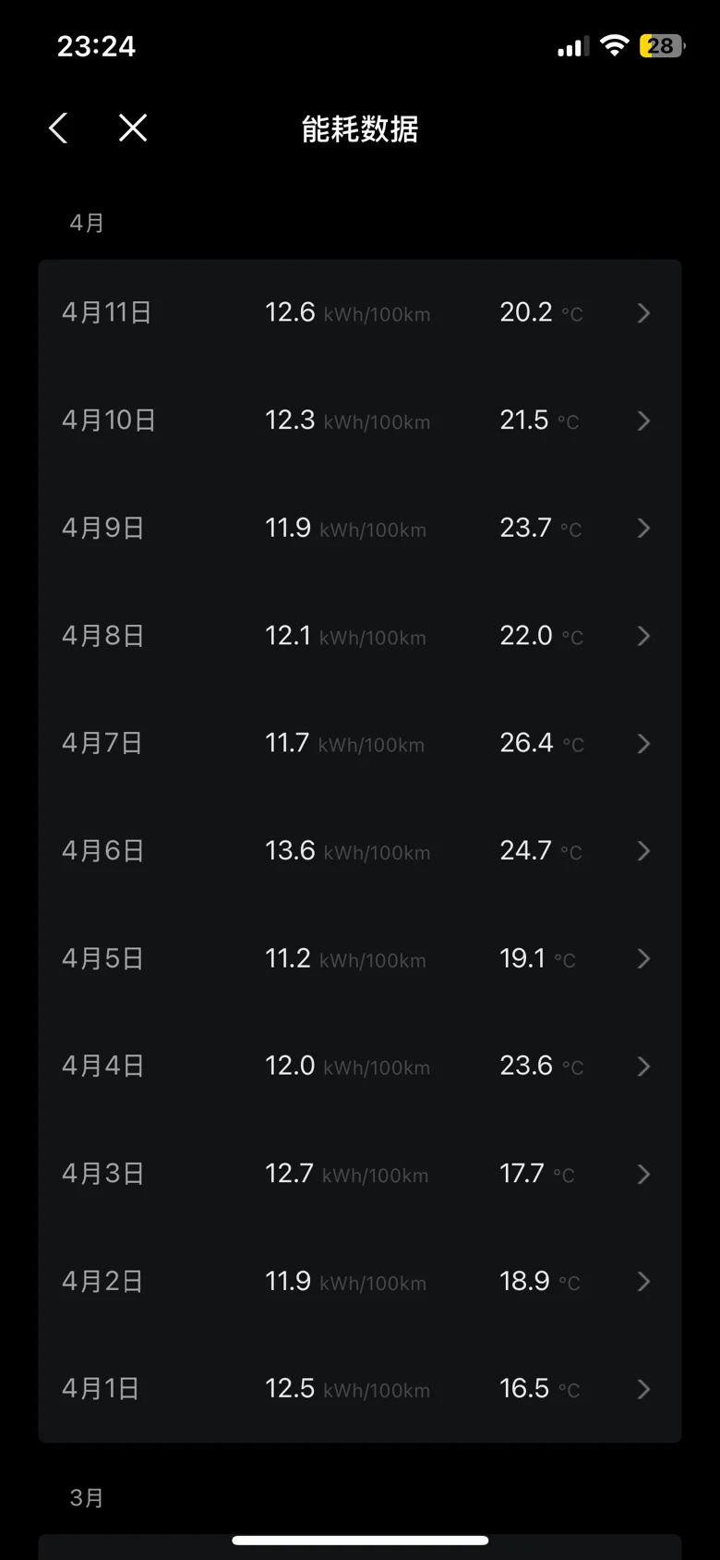
Task: Expand the 4月10日 entry chevron
Action: click(x=643, y=421)
